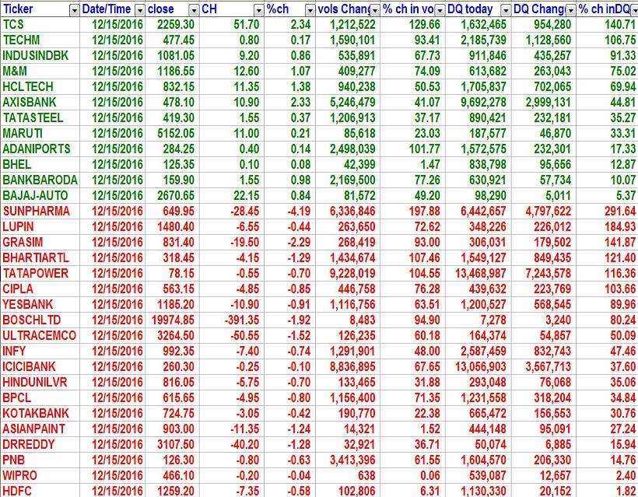Expand the DQ today column filter arrow
Viewport: 638px width, 497px height.
(506, 10)
